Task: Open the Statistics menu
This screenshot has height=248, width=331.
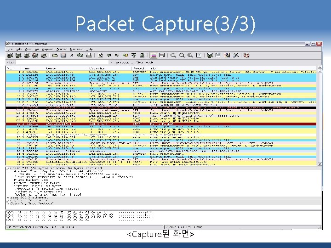Action: tap(76, 49)
